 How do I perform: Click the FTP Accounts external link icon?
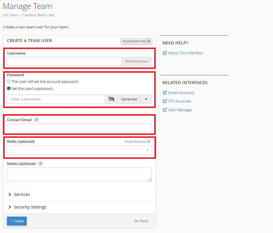coord(165,101)
